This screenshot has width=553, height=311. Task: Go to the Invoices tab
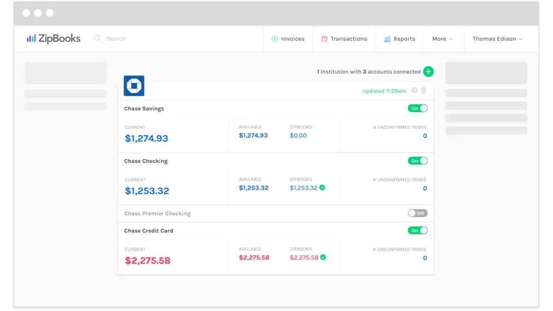pyautogui.click(x=288, y=39)
